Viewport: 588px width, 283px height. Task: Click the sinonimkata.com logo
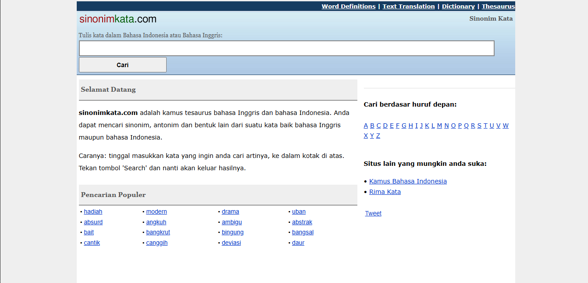(x=118, y=19)
